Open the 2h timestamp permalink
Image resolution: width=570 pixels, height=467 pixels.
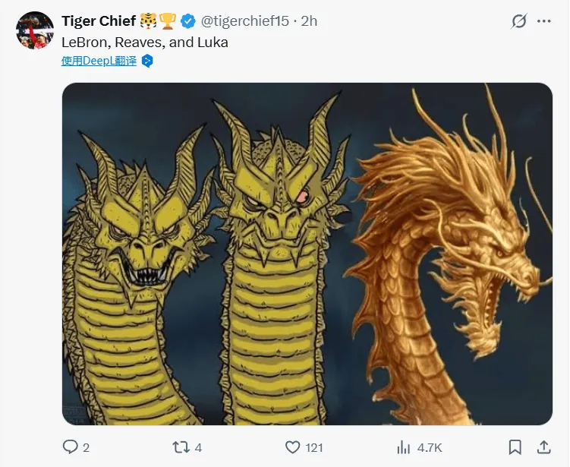[309, 21]
